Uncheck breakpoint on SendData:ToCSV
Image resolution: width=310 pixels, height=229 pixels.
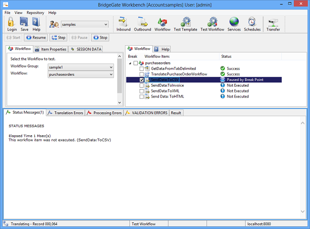[141, 80]
